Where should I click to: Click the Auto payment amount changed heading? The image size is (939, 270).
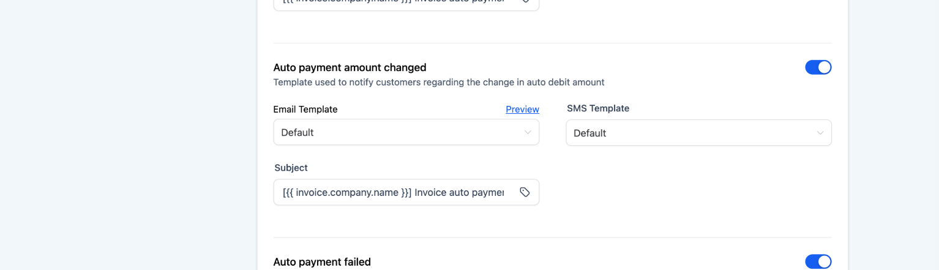coord(350,67)
